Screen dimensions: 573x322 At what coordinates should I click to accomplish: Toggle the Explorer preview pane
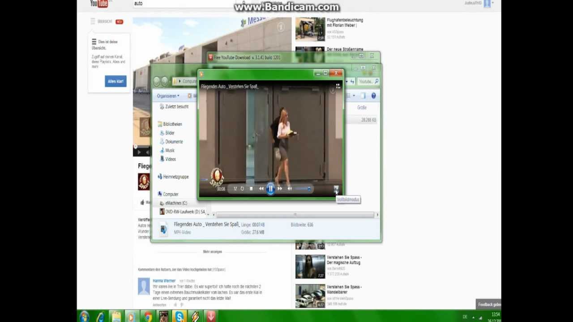point(363,96)
